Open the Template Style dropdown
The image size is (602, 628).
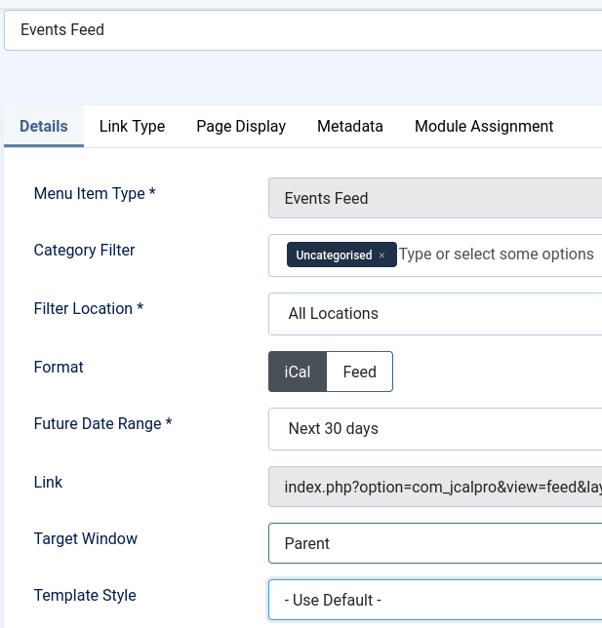(x=435, y=600)
